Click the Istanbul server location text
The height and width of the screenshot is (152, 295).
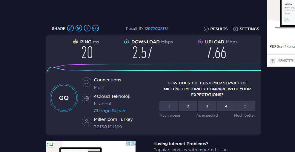102,104
